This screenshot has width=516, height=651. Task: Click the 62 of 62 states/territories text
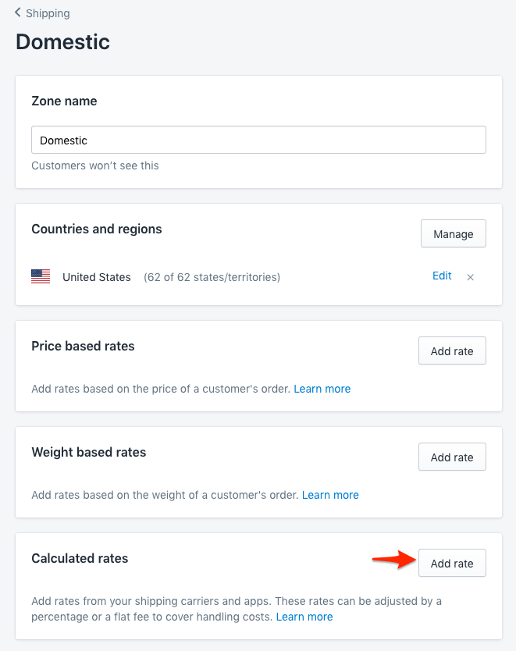click(212, 277)
